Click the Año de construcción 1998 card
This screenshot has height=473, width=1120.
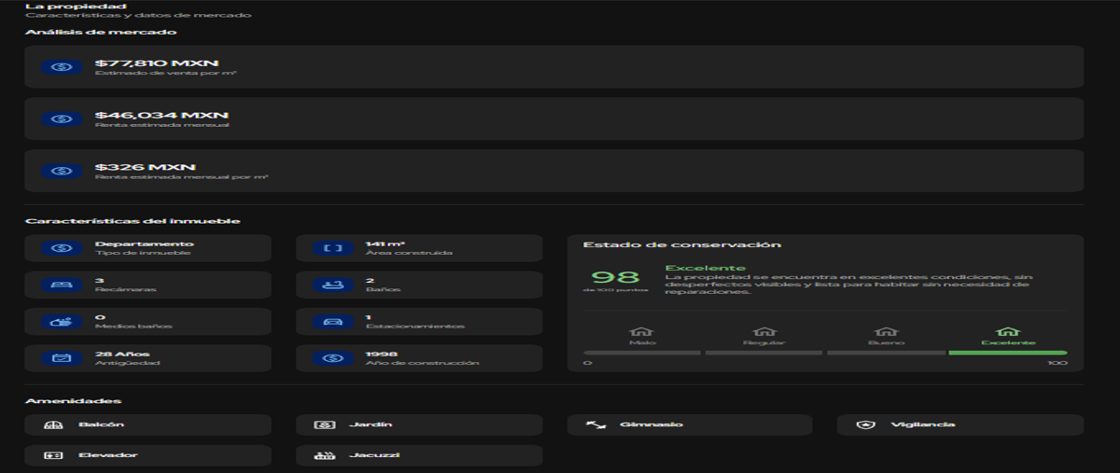point(418,358)
